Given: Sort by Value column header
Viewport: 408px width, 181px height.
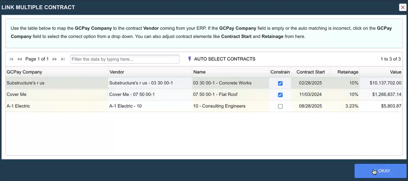Looking at the screenshot, I should point(396,72).
